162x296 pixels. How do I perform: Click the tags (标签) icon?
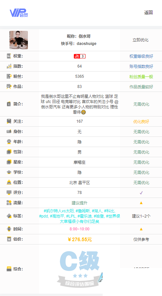9,216
